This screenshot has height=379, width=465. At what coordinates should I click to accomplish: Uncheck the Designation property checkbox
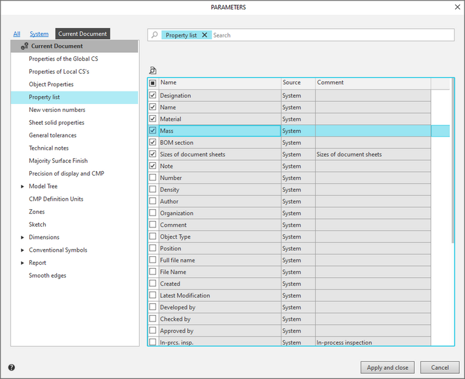coord(153,95)
